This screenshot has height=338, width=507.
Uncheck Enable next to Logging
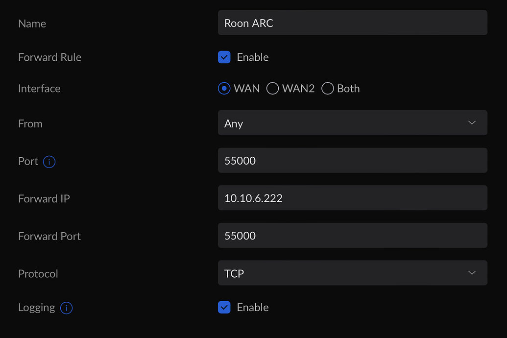click(224, 307)
